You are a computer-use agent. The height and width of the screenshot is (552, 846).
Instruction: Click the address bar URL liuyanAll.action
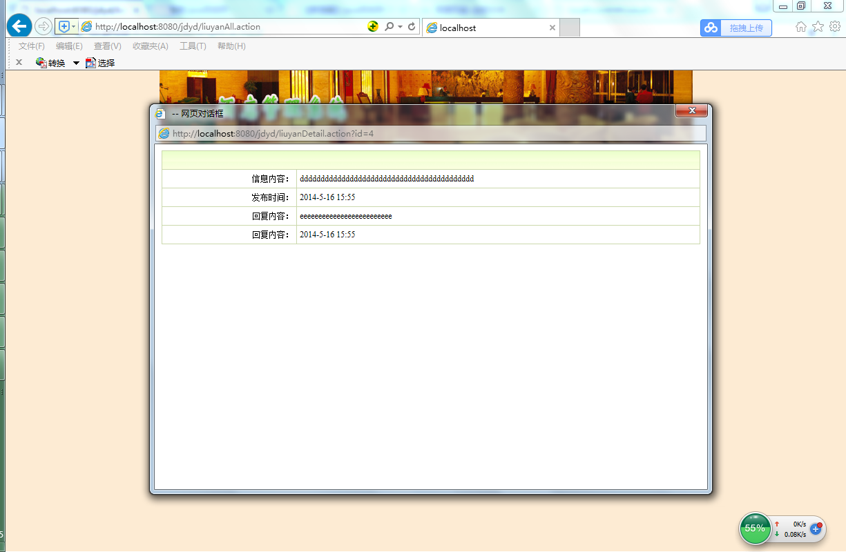tap(177, 27)
